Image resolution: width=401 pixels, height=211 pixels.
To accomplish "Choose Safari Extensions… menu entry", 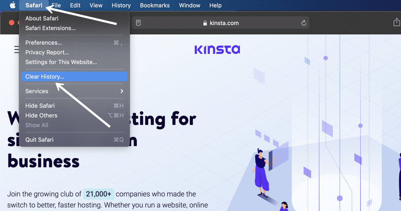I will pyautogui.click(x=50, y=28).
